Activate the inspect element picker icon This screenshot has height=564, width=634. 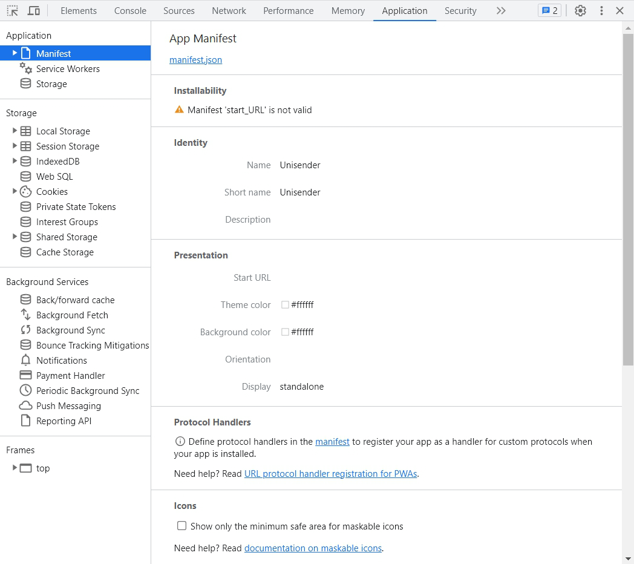13,10
